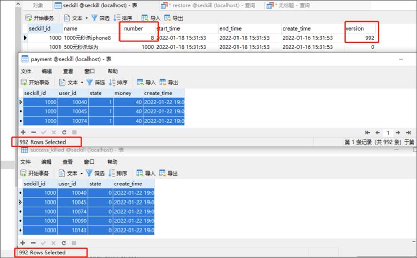Screen dimensions: 417x258
Task: Click the Filter icon in the success_killed toolbar
Action: 95,174
